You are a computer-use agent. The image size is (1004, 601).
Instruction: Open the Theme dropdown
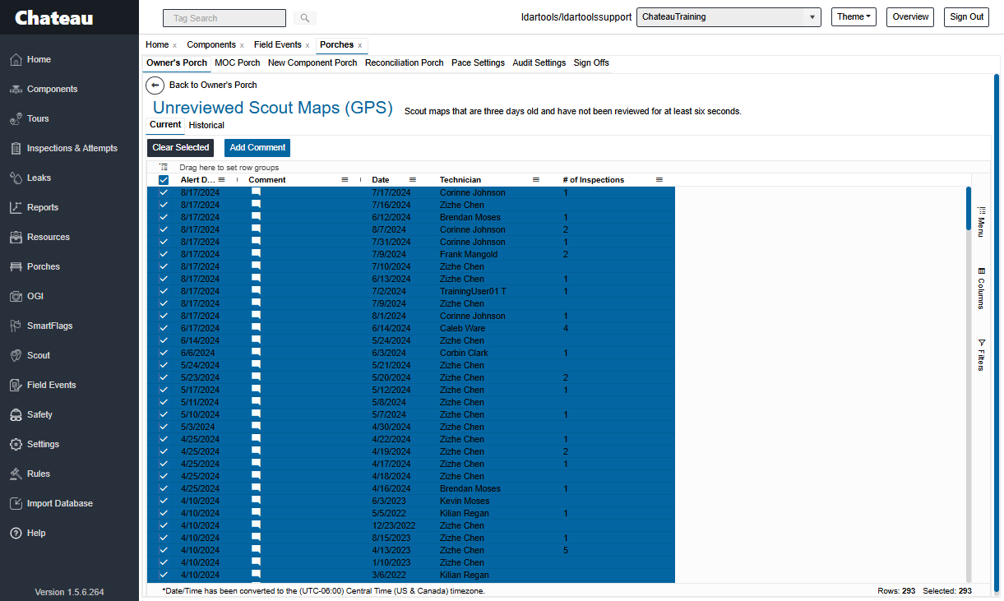[x=854, y=16]
